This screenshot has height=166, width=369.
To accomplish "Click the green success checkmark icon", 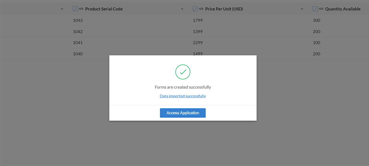I will point(183,72).
